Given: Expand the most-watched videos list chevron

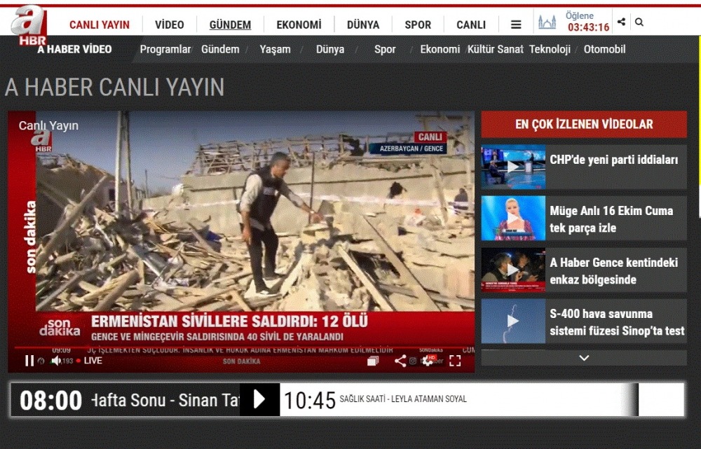Looking at the screenshot, I should pos(583,358).
